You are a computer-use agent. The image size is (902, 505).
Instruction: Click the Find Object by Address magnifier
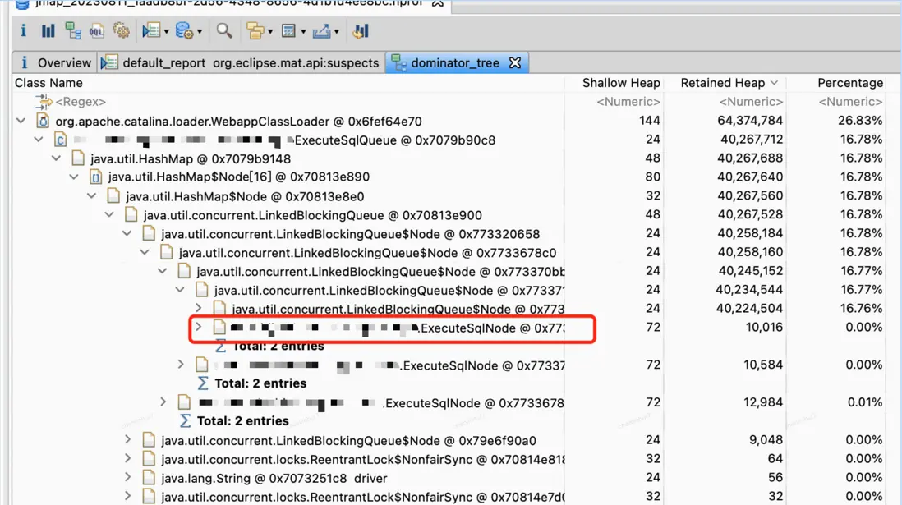click(x=224, y=30)
